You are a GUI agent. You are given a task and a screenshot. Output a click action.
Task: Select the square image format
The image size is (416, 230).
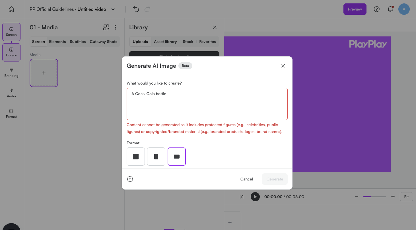[x=136, y=157]
